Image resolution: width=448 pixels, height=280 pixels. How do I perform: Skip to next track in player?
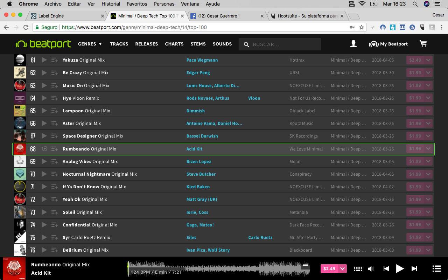click(414, 268)
